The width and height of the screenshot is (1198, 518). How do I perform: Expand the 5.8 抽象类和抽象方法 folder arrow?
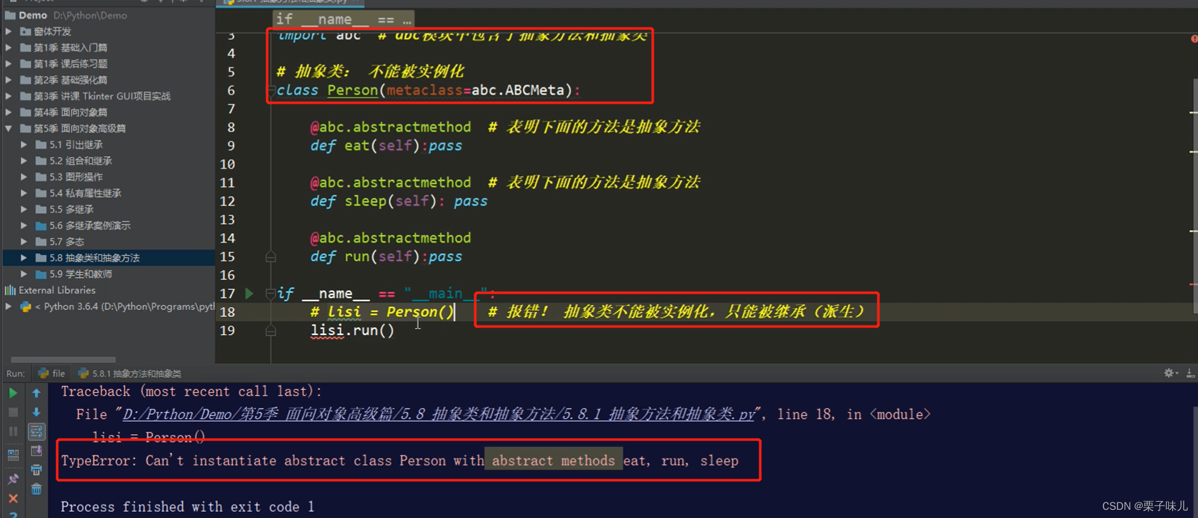(x=24, y=257)
